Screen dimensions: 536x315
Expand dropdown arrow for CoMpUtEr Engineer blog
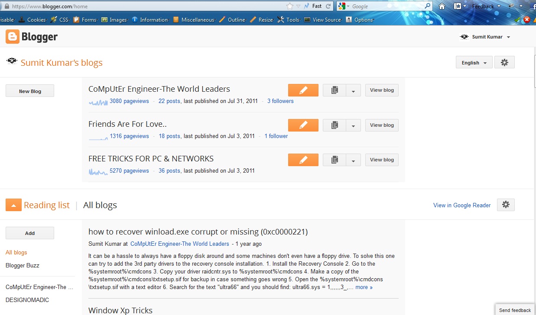coord(353,90)
